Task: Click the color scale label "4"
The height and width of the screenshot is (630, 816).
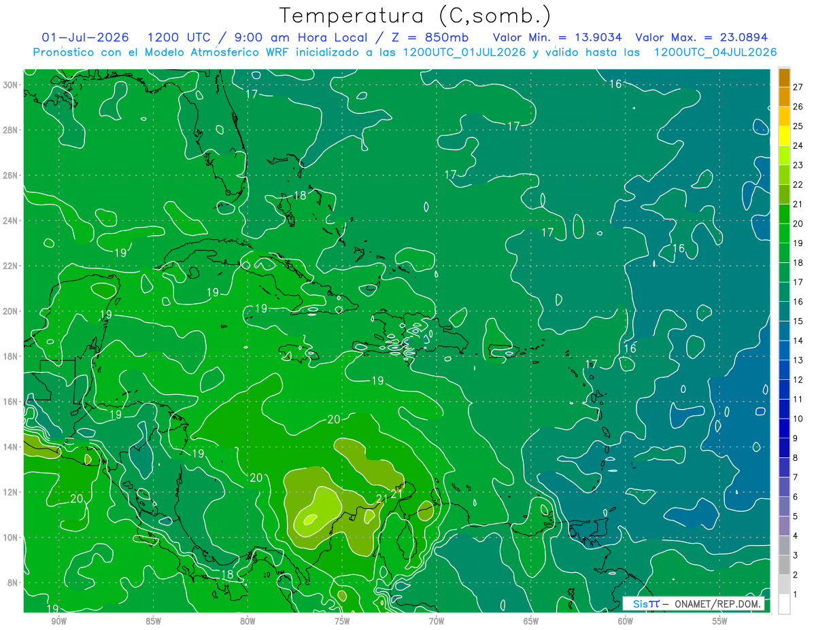Action: point(796,536)
